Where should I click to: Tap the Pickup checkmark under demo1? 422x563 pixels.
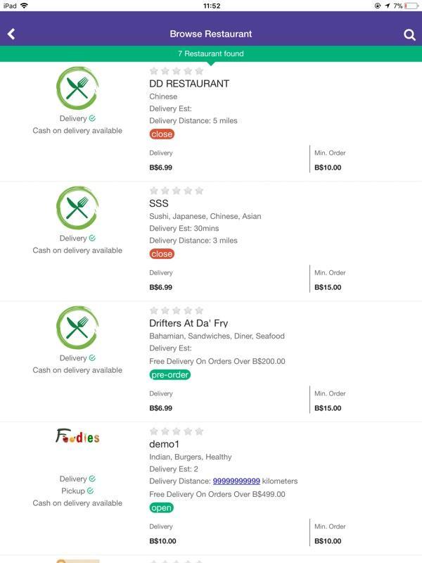point(90,491)
